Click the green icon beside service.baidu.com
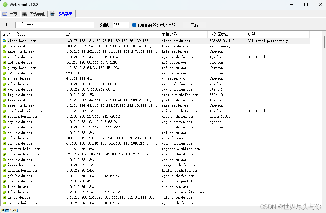 pyautogui.click(x=4, y=154)
